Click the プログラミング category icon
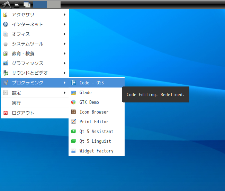Screen dimensions: 225x191 pyautogui.click(x=6, y=83)
